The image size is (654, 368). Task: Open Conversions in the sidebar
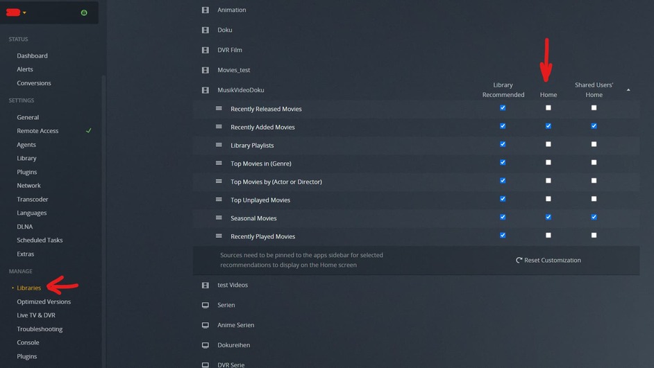[x=34, y=83]
